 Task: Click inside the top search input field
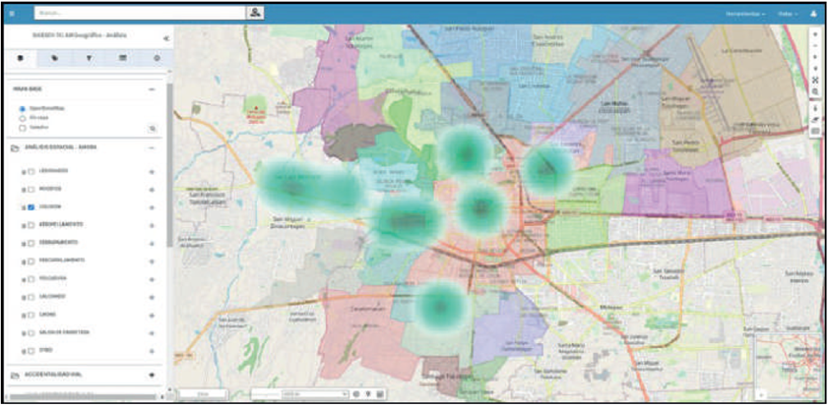138,14
